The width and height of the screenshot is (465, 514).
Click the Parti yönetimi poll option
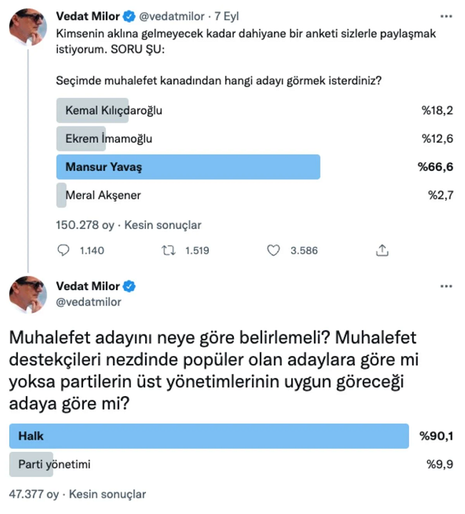[231, 464]
